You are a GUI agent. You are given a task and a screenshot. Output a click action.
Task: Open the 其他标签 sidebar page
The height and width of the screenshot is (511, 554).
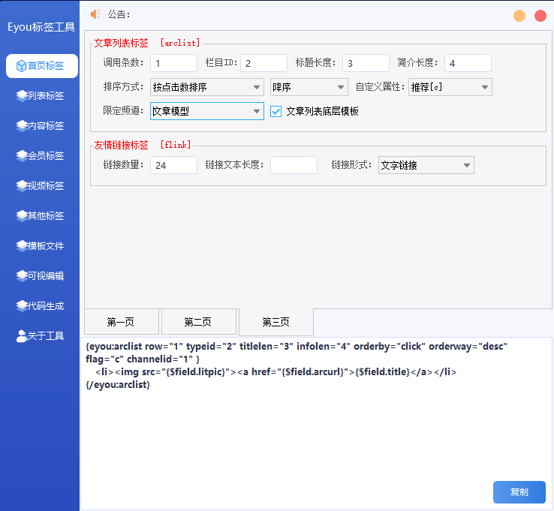42,216
